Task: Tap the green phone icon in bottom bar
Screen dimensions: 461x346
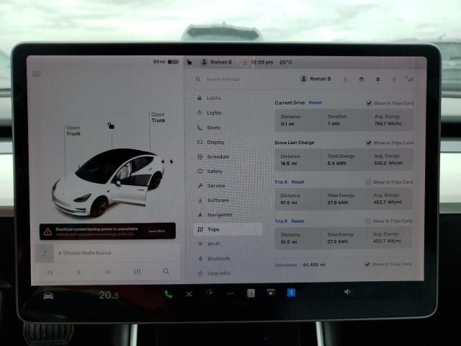Action: click(x=169, y=294)
